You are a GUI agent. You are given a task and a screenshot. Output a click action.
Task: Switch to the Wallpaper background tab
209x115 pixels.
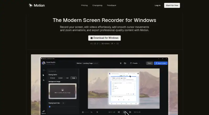coord(53,78)
